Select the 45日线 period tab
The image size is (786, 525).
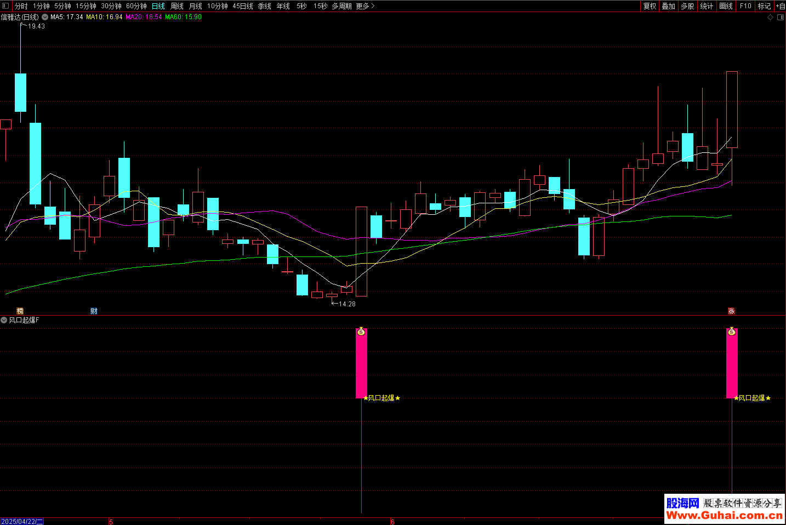coord(243,6)
